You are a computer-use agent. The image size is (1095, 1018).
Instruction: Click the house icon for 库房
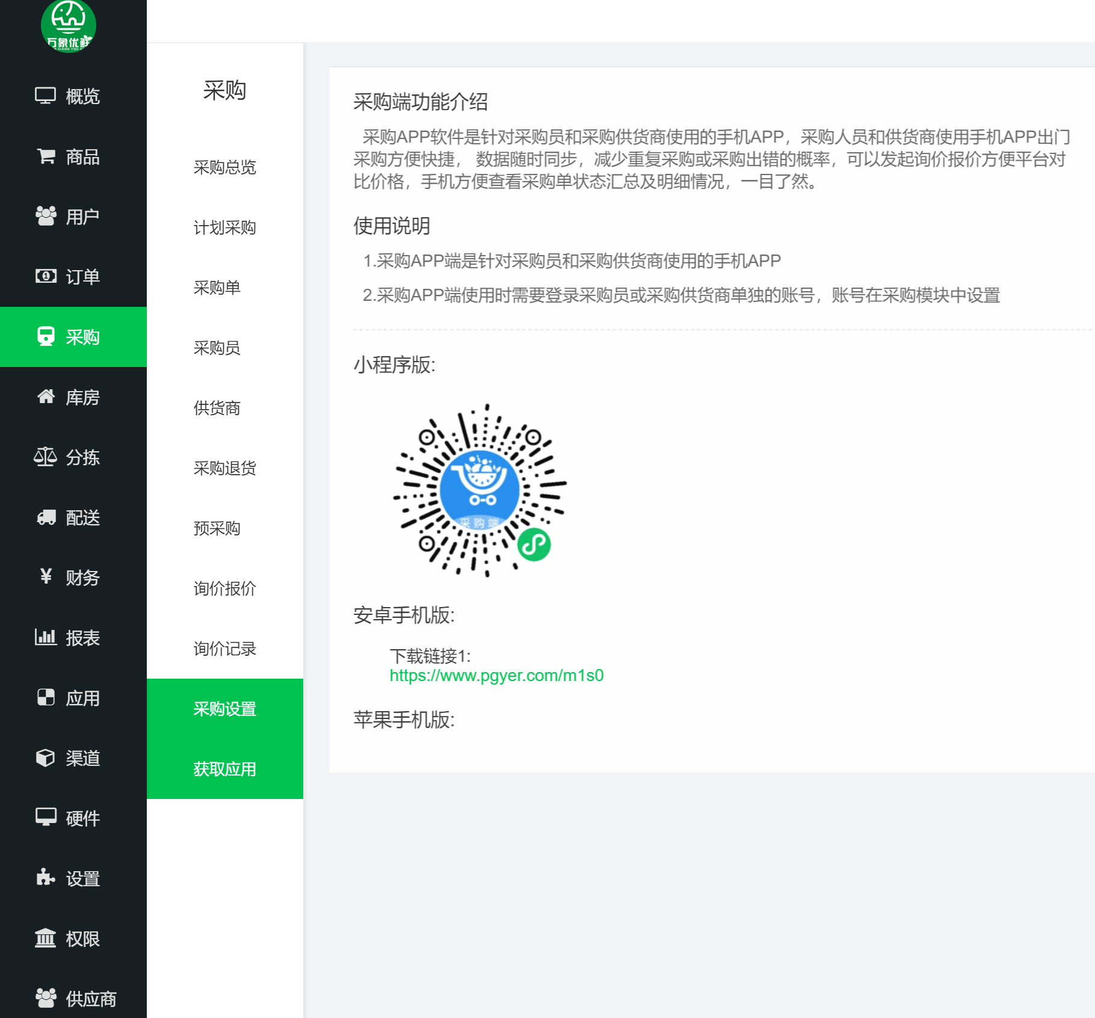[x=46, y=396]
